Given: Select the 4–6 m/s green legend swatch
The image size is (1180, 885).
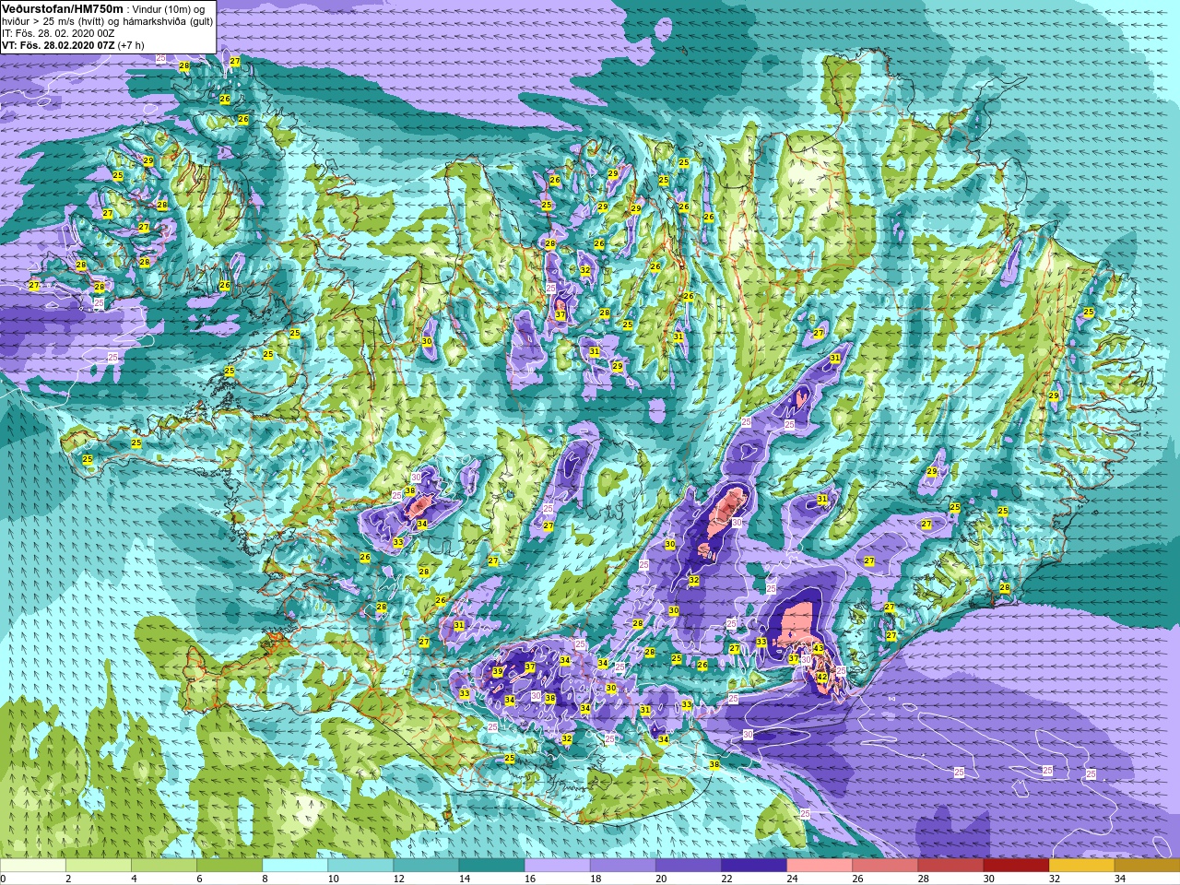Looking at the screenshot, I should pyautogui.click(x=164, y=866).
